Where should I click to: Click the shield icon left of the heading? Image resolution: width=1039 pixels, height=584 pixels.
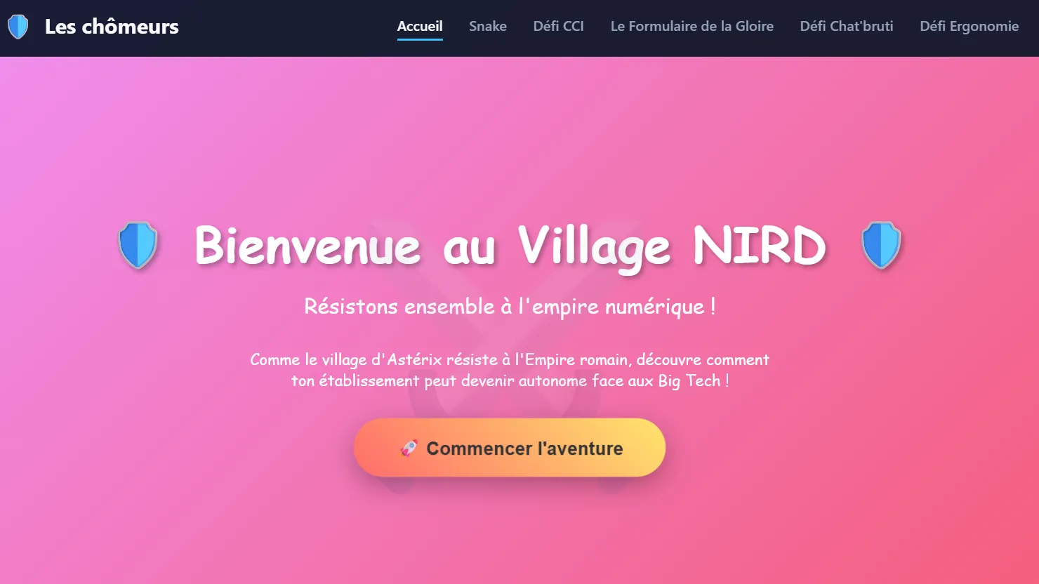click(138, 247)
